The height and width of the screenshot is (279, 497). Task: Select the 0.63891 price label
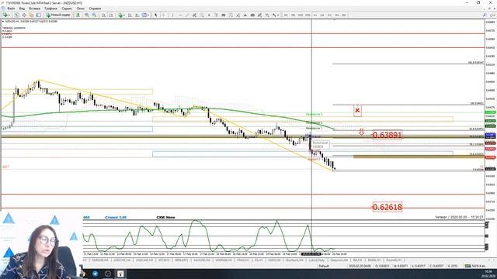(x=388, y=135)
